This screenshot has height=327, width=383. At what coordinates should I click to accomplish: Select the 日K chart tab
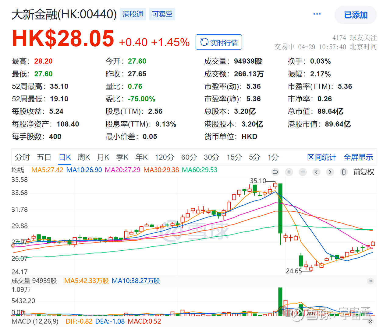(65, 157)
